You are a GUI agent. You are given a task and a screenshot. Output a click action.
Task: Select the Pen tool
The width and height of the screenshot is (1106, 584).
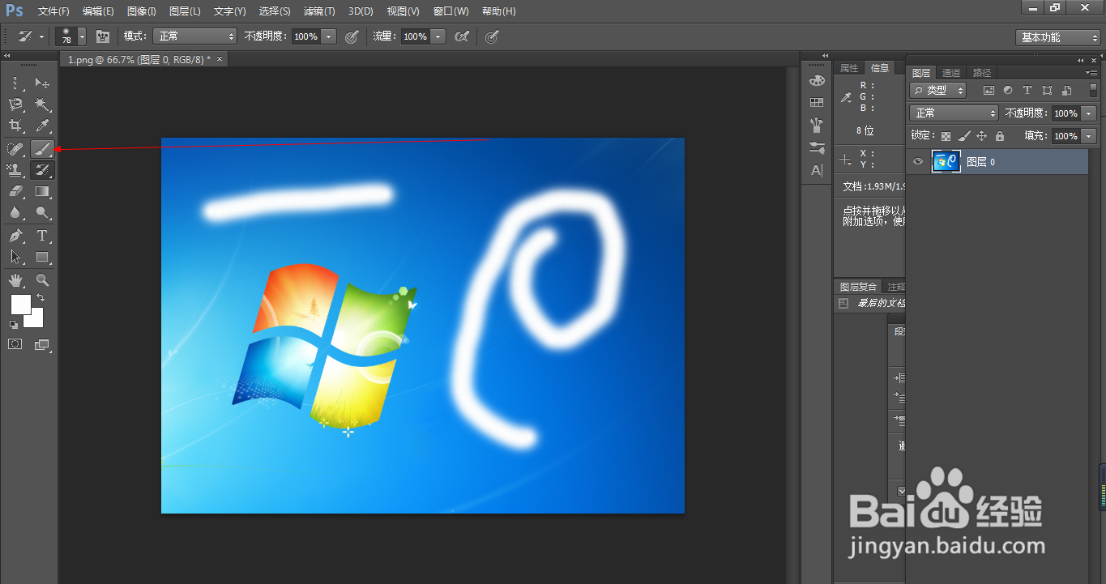(x=15, y=236)
